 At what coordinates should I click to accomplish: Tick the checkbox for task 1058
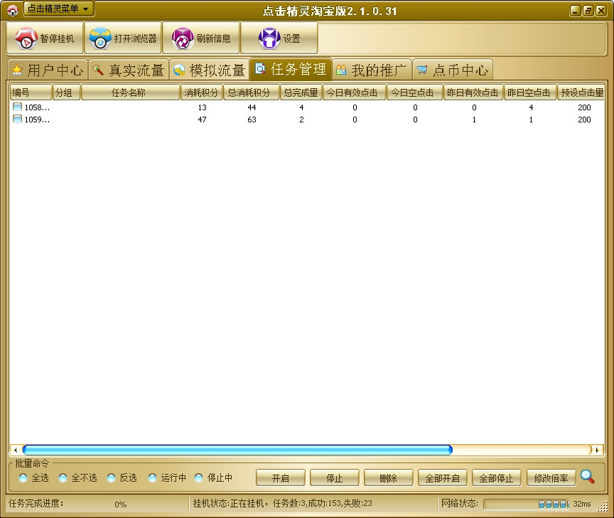coord(17,107)
